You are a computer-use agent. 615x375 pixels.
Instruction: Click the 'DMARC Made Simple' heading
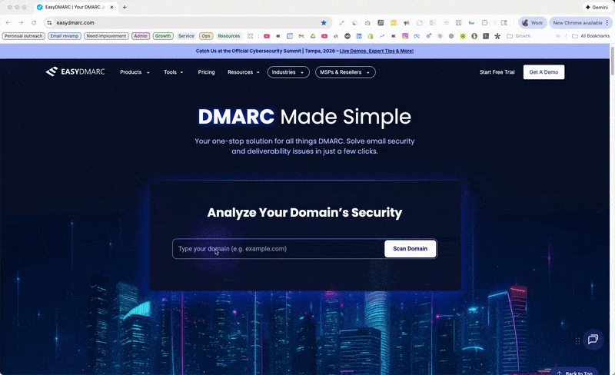[304, 117]
